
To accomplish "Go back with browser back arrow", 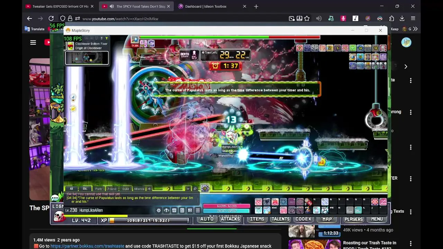I will [29, 19].
